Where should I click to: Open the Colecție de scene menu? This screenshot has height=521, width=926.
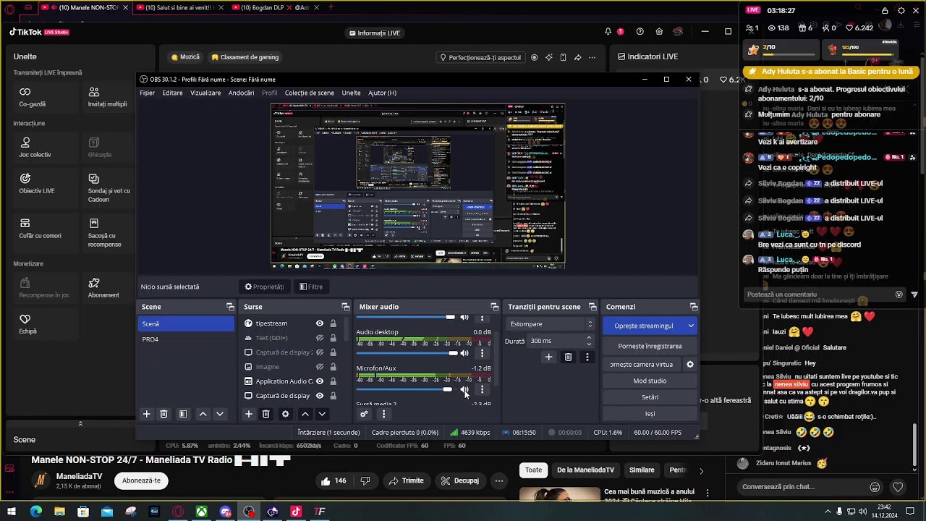(x=310, y=93)
